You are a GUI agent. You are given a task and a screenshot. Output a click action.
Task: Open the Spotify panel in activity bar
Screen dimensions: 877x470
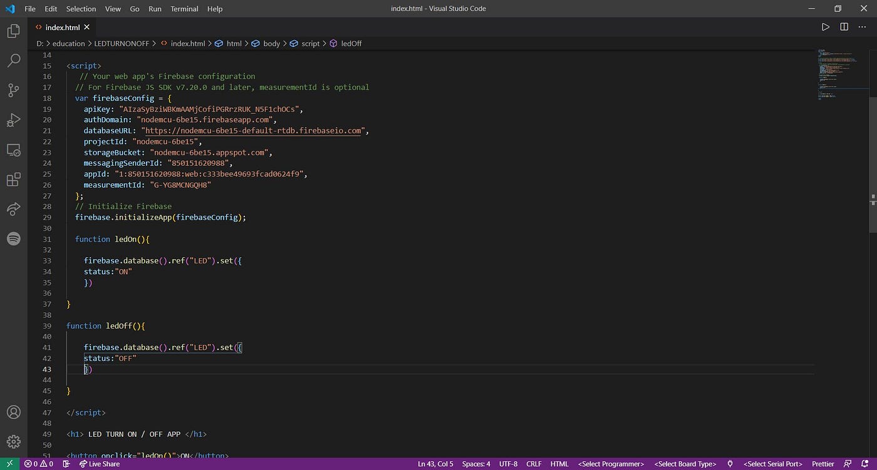coord(13,238)
